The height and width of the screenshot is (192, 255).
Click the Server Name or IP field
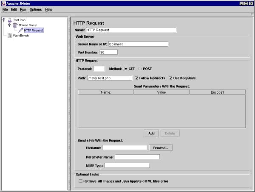click(138, 44)
